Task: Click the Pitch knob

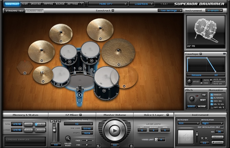Action: (192, 99)
